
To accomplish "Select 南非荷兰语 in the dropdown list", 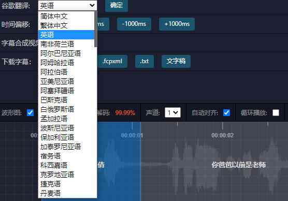I will click(66, 44).
